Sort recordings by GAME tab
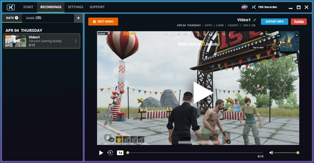 pyautogui.click(x=34, y=18)
